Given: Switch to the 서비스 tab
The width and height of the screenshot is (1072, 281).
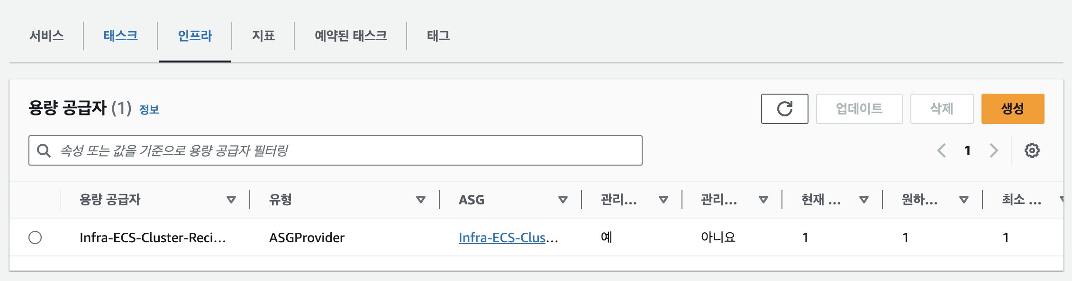Looking at the screenshot, I should (x=47, y=35).
